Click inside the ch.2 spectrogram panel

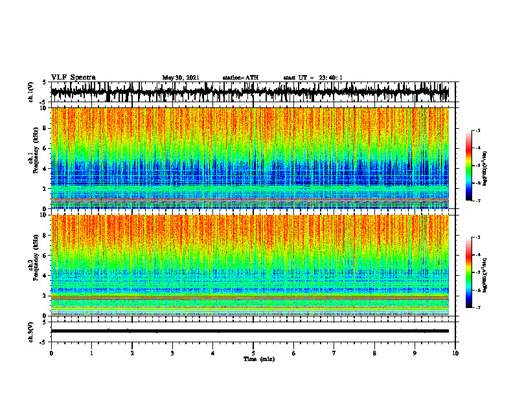coord(249,265)
